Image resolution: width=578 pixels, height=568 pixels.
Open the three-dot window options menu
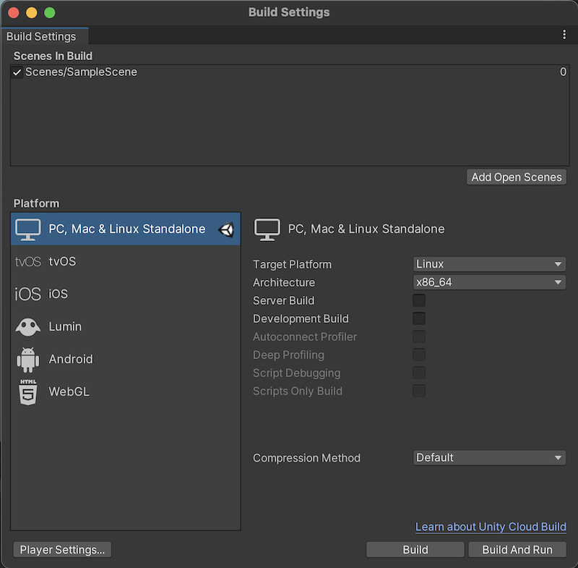(x=564, y=35)
